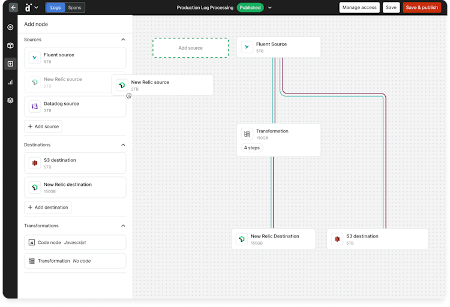Click the no-code Transformation icon in panel

click(32, 261)
